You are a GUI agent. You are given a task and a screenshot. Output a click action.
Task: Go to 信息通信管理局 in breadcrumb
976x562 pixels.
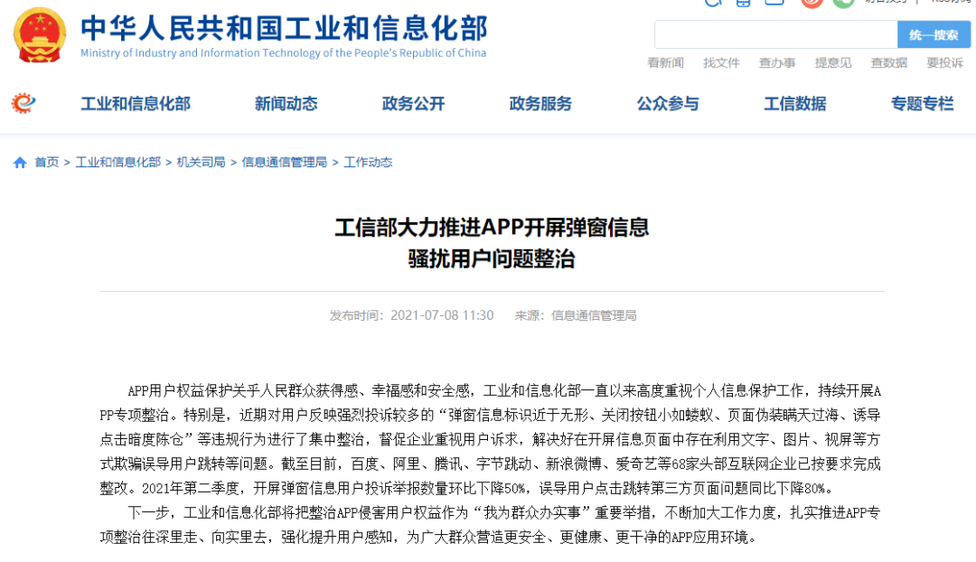tap(284, 163)
